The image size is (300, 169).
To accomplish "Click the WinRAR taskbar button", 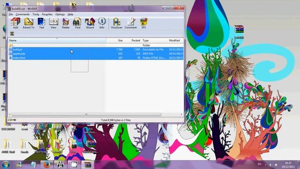I will tap(88, 165).
